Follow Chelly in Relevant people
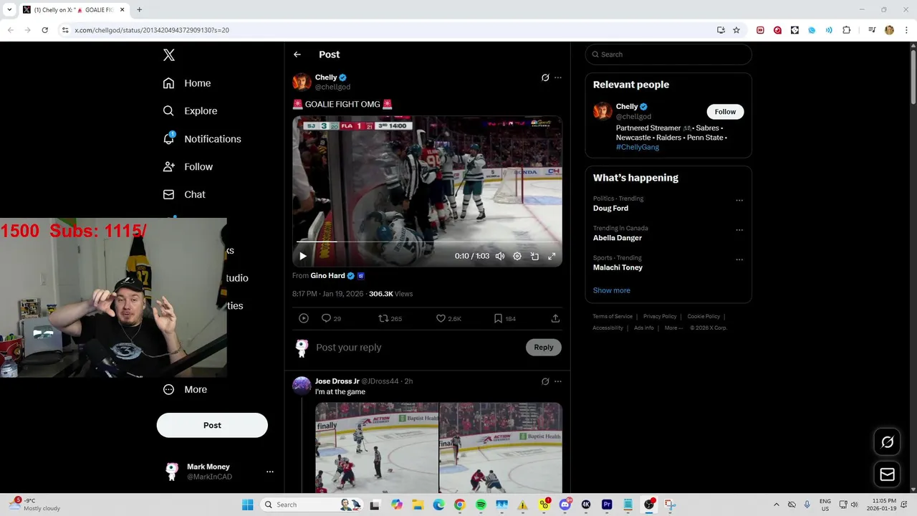This screenshot has height=516, width=917. tap(725, 112)
